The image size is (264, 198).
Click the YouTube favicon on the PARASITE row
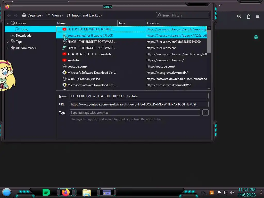[64, 54]
